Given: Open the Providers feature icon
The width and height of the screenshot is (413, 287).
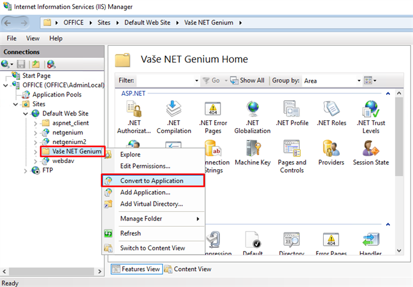Looking at the screenshot, I should 331,148.
